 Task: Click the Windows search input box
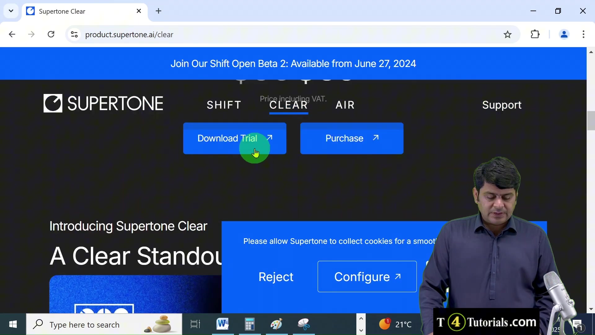click(93, 324)
